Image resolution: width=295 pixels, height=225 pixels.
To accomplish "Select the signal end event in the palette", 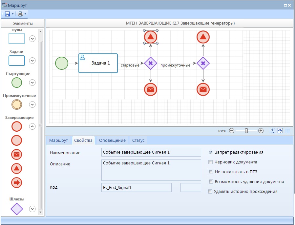I will click(x=17, y=168).
